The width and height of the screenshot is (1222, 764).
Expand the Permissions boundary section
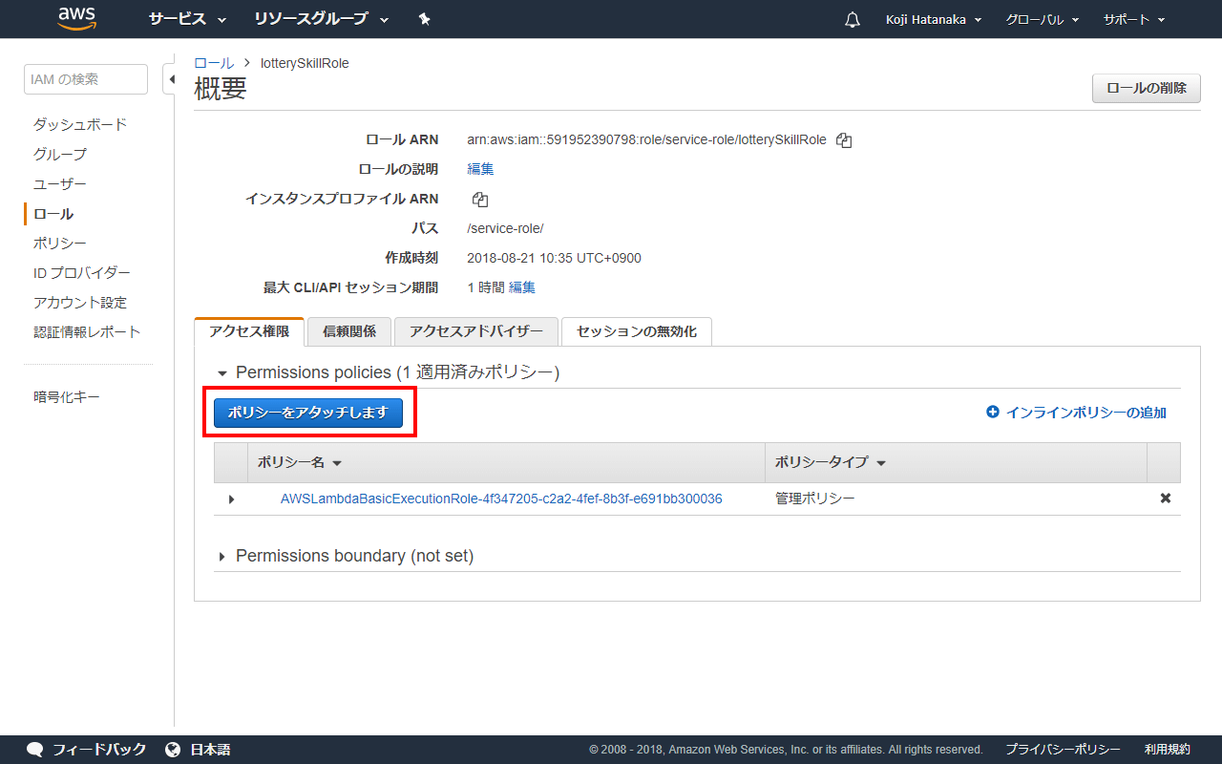223,556
